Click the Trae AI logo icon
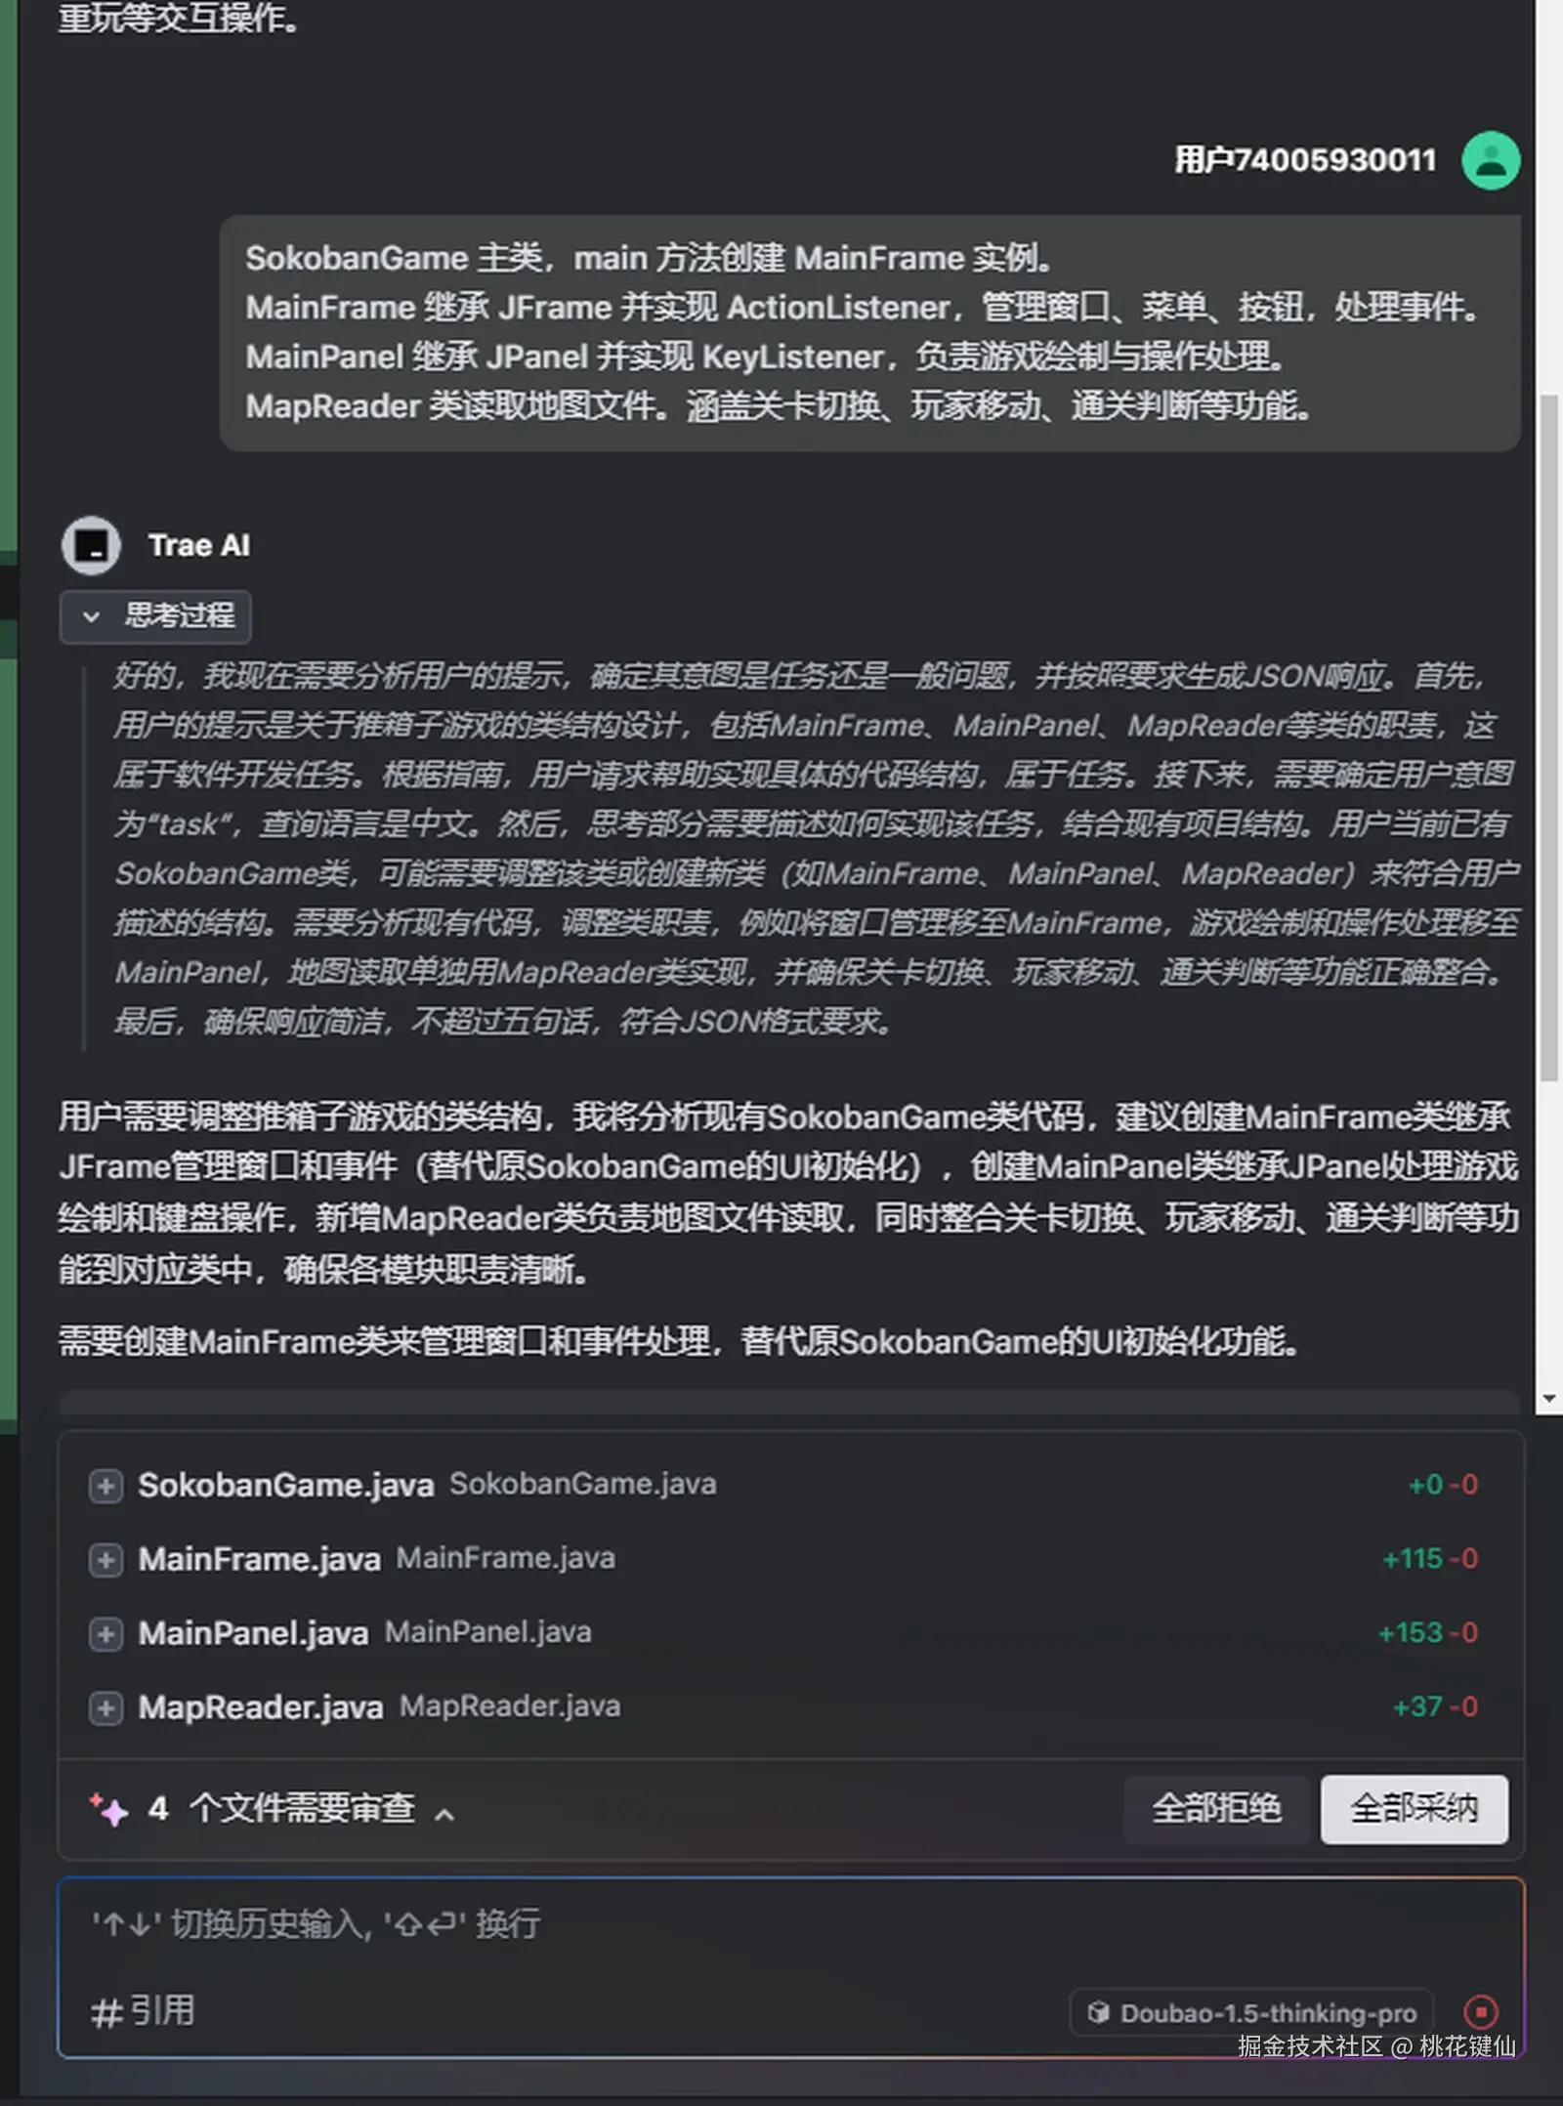This screenshot has height=2106, width=1563. coord(91,545)
